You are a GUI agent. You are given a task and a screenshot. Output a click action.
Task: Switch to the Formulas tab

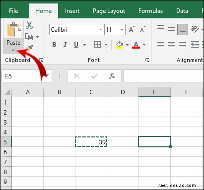point(150,11)
